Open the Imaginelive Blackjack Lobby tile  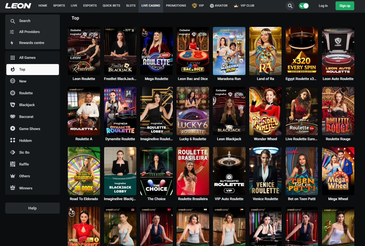[120, 171]
